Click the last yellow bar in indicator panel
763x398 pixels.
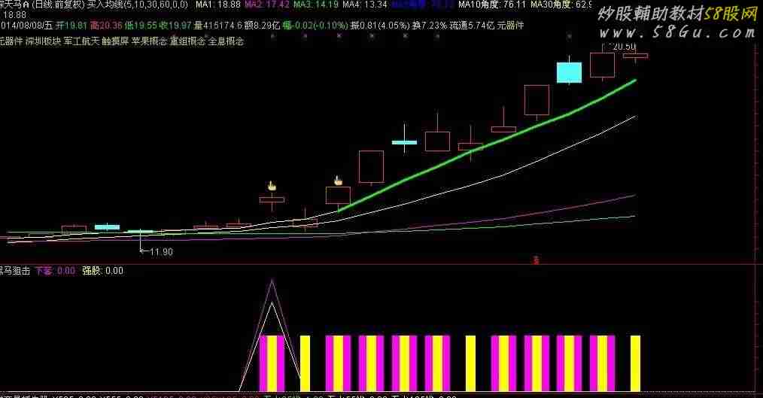point(636,363)
